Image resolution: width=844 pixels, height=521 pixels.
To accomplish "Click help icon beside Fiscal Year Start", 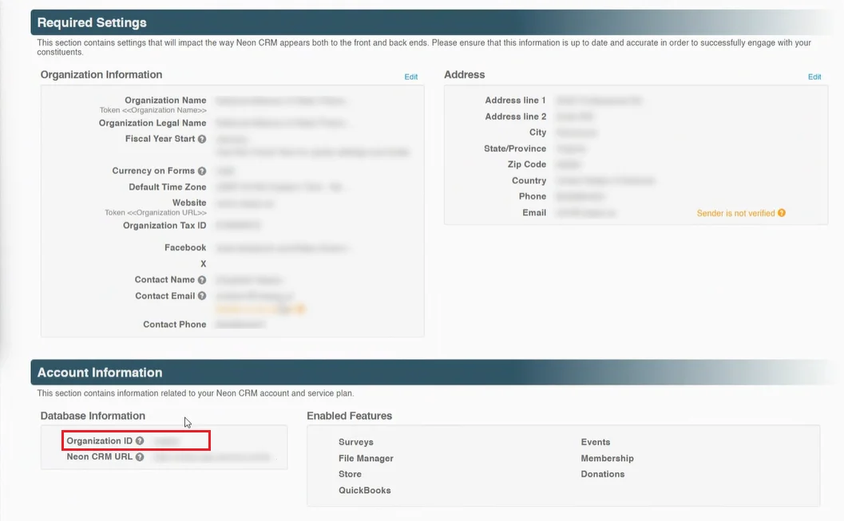I will [202, 139].
